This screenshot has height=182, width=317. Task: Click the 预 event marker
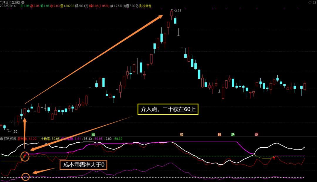219,134
